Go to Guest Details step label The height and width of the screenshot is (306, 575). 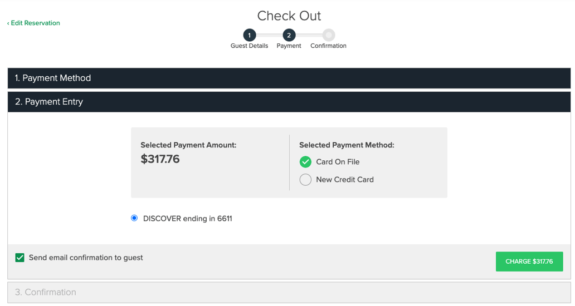tap(249, 46)
